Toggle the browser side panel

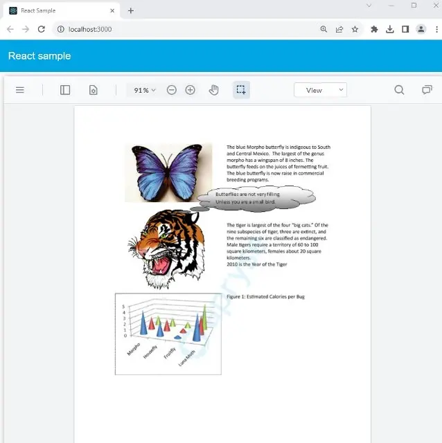pyautogui.click(x=405, y=29)
